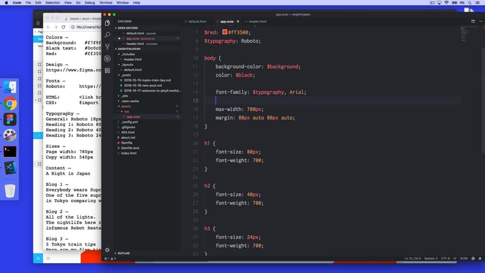This screenshot has height=273, width=485.
Task: Expand the Outline section
Action: click(x=124, y=253)
